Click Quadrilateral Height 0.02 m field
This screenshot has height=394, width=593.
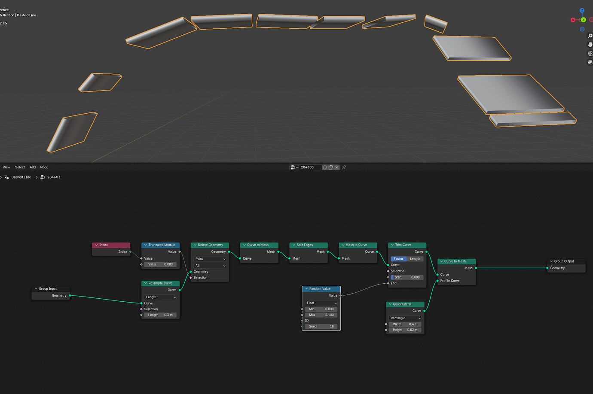405,330
